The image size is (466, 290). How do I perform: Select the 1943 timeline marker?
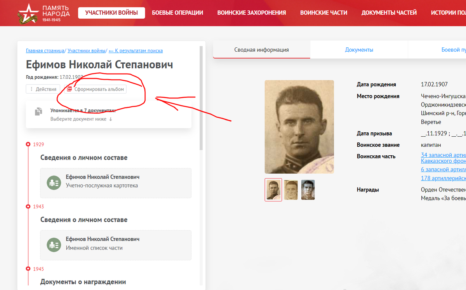click(28, 207)
